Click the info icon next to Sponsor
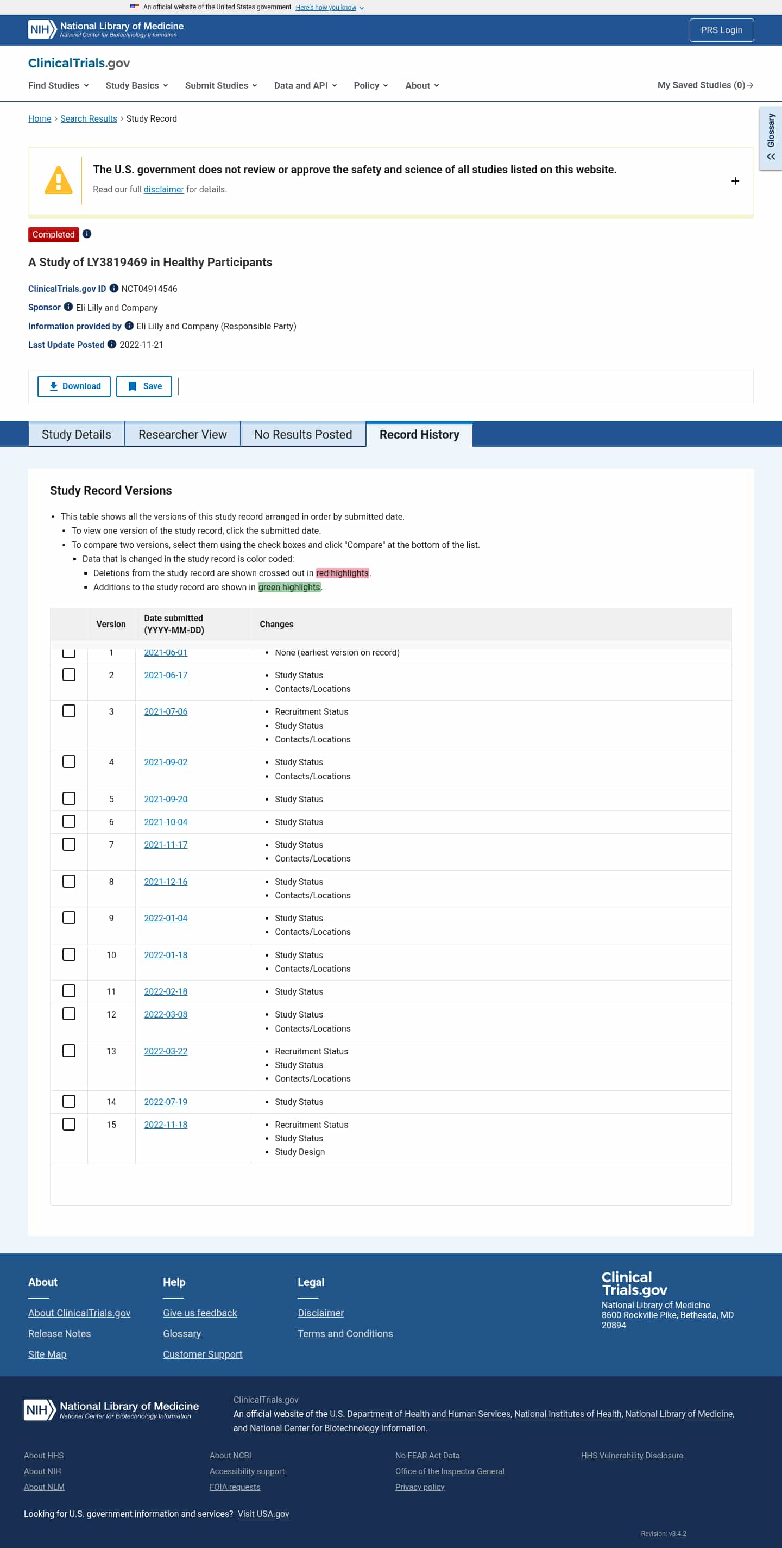Image resolution: width=782 pixels, height=1548 pixels. point(68,307)
